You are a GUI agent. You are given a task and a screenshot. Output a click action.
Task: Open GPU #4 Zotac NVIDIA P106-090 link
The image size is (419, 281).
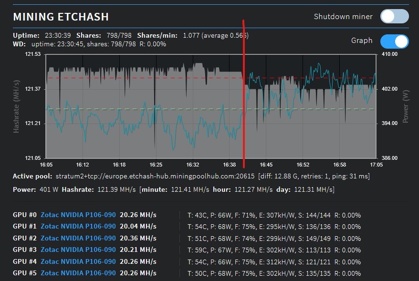(x=78, y=261)
